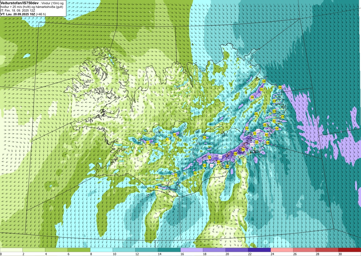
Task: Click the salmon 26–28 m/s legend swatch
Action: click(305, 250)
